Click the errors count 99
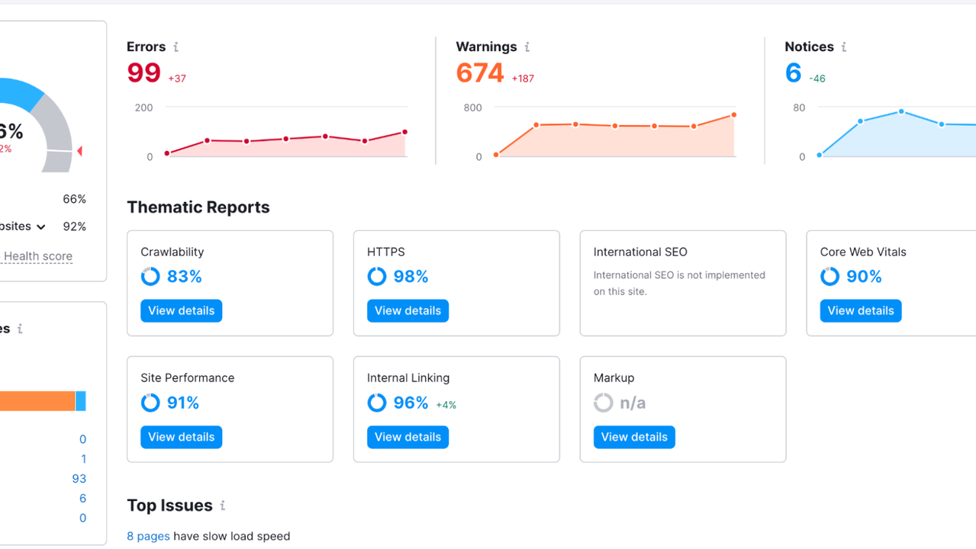976x549 pixels. point(143,73)
